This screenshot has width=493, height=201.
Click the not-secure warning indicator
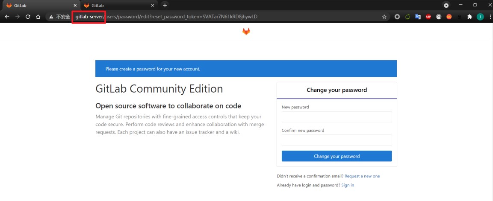click(x=59, y=17)
